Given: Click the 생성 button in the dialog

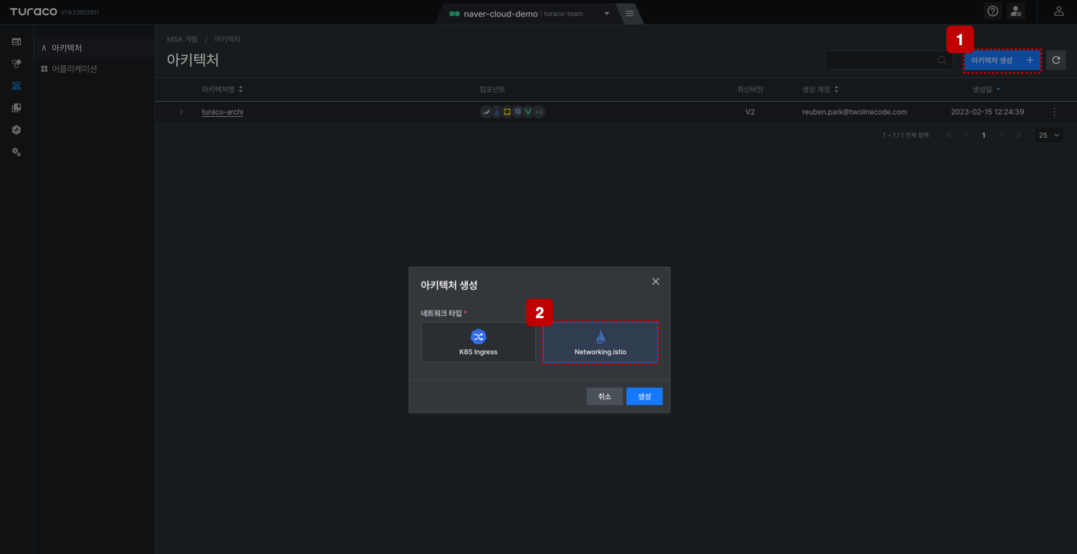Looking at the screenshot, I should tap(644, 396).
